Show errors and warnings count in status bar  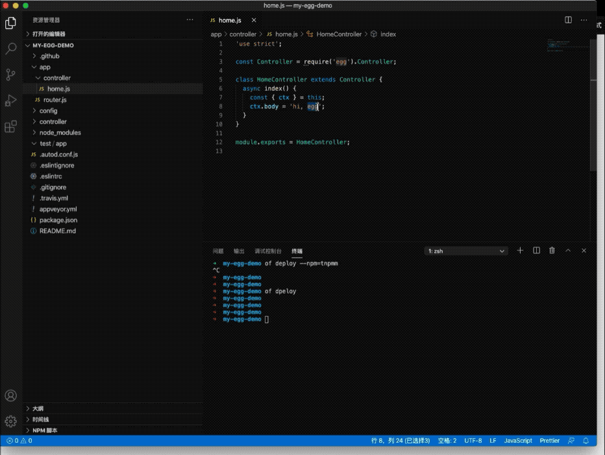click(x=19, y=440)
